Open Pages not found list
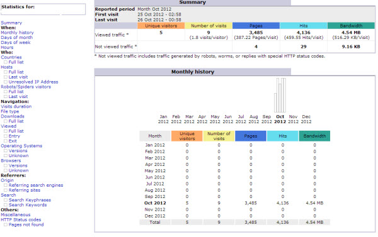 coord(26,224)
